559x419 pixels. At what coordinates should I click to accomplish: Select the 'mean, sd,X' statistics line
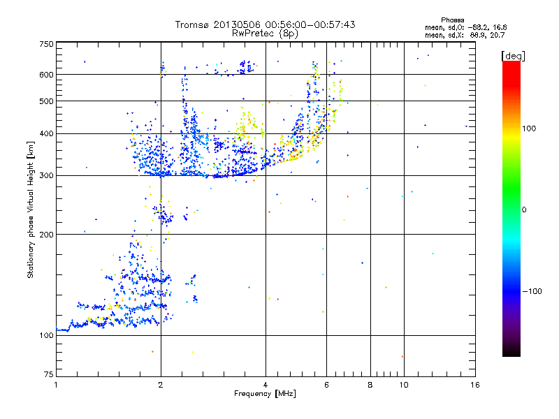(x=465, y=35)
